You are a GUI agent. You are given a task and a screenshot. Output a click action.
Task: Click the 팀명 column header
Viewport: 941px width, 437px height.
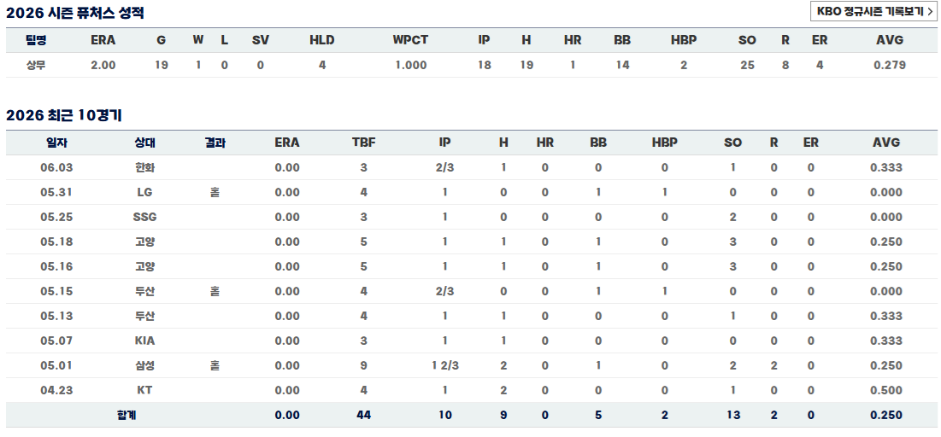(x=36, y=40)
